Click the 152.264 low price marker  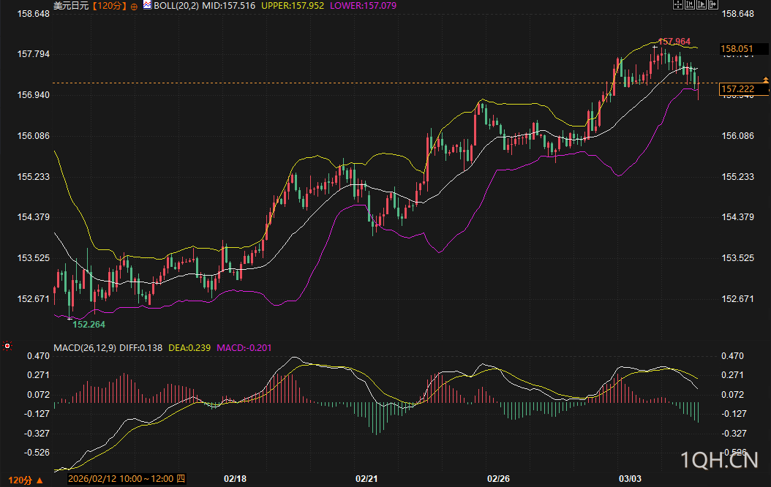pyautogui.click(x=89, y=324)
